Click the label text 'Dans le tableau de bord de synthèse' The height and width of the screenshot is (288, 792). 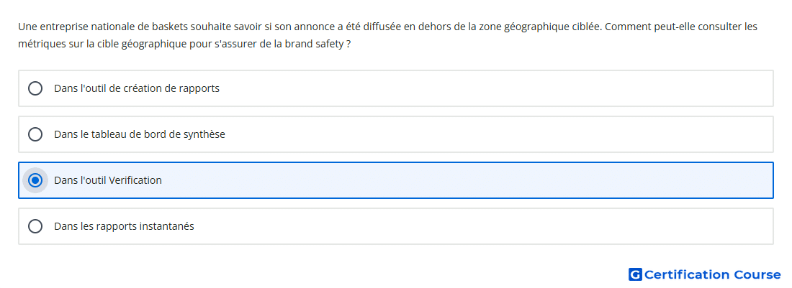[140, 134]
